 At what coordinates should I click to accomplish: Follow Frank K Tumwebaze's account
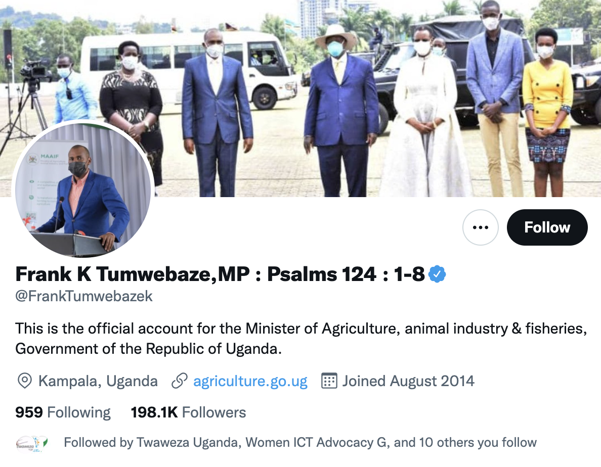point(547,227)
